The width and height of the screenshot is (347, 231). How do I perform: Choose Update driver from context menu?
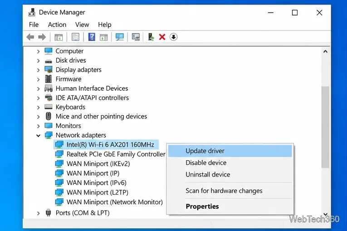230,151
